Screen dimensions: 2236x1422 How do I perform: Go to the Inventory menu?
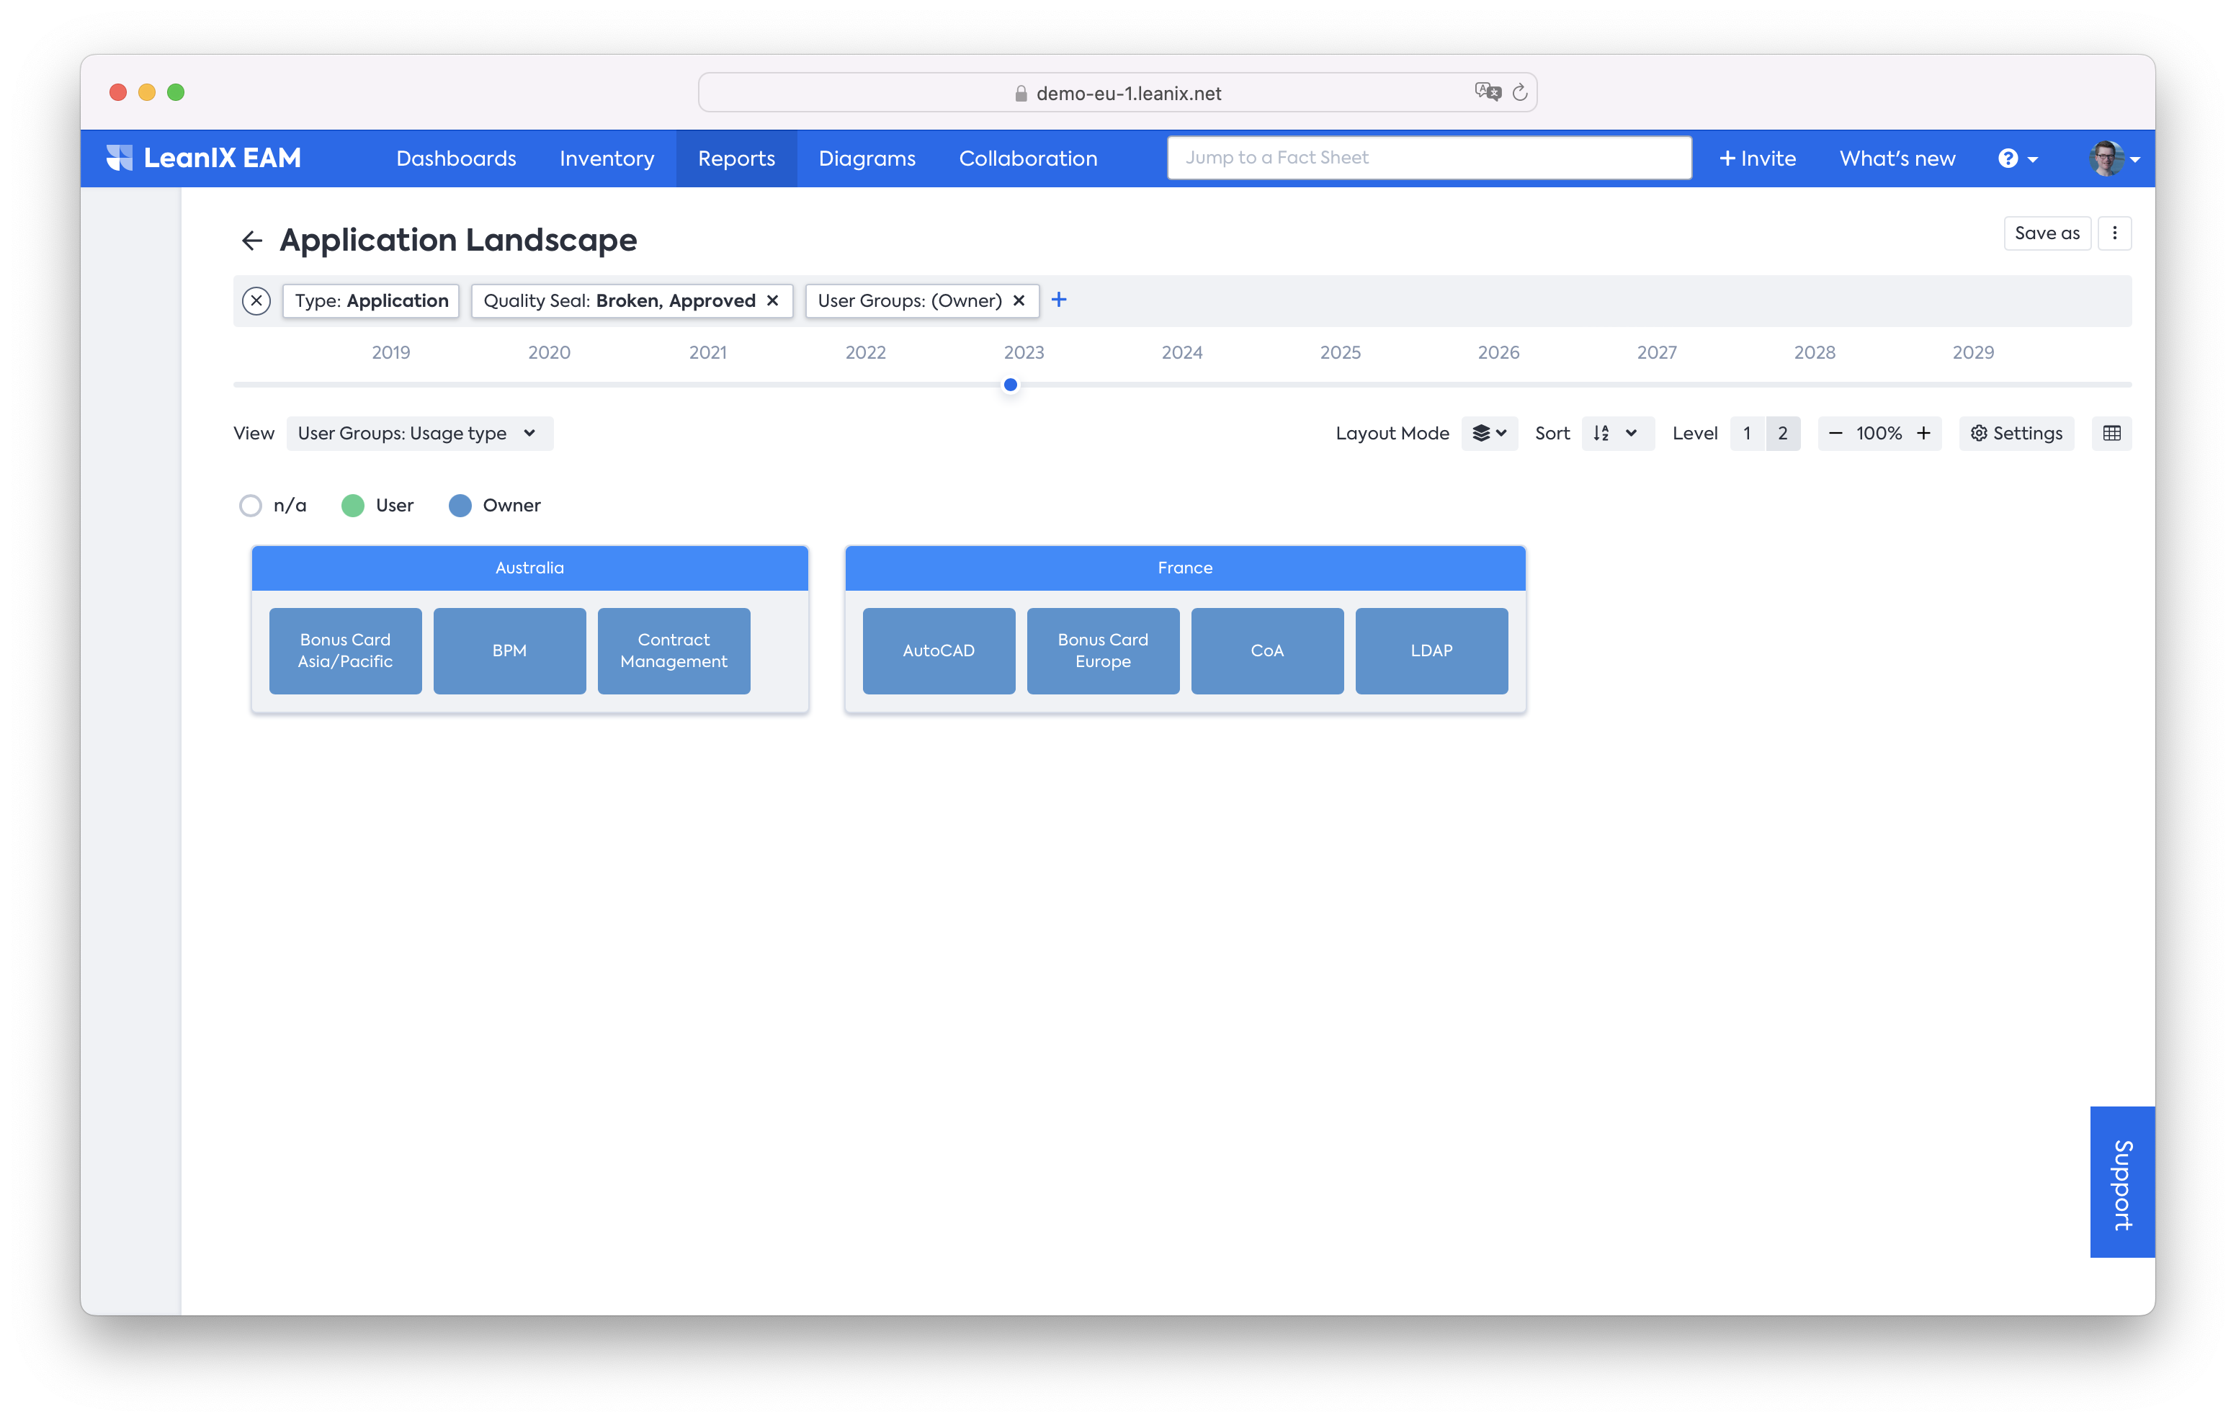pyautogui.click(x=607, y=158)
